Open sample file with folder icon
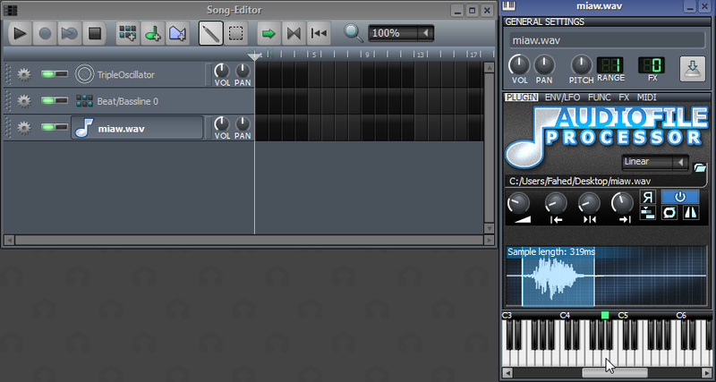The width and height of the screenshot is (716, 382). (700, 168)
